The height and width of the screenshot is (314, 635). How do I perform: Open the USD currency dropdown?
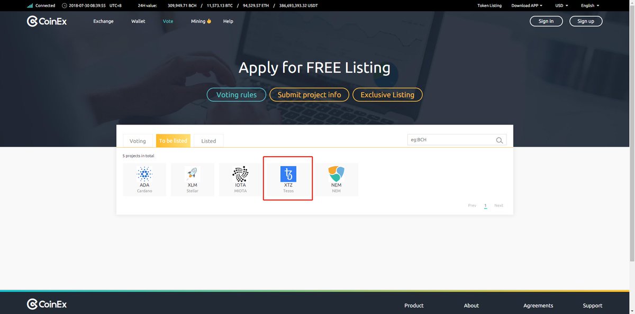click(x=561, y=5)
